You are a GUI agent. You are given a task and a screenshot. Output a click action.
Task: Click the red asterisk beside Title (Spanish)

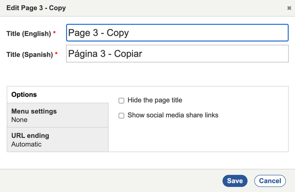56,54
